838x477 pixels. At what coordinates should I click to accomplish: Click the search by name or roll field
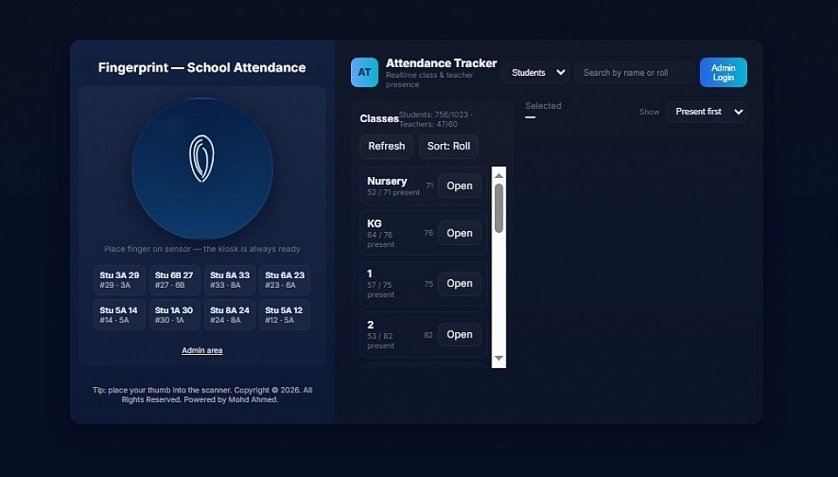635,72
